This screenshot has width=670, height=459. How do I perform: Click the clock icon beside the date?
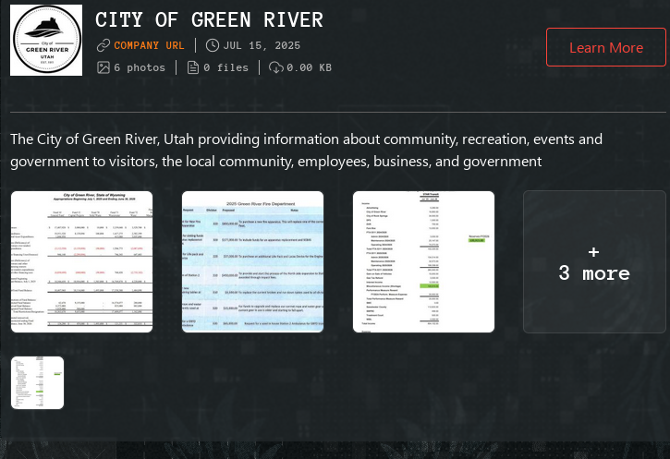pyautogui.click(x=213, y=45)
